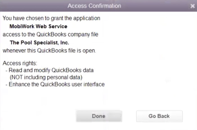
Task: Click the word 'Enhance' in access rights
Action: [x=18, y=84]
